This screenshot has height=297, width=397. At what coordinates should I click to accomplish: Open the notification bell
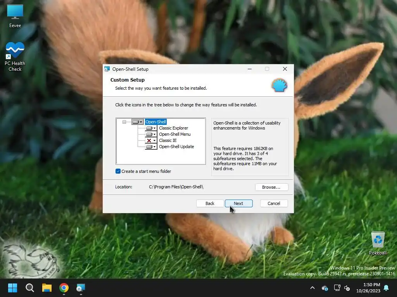point(387,288)
